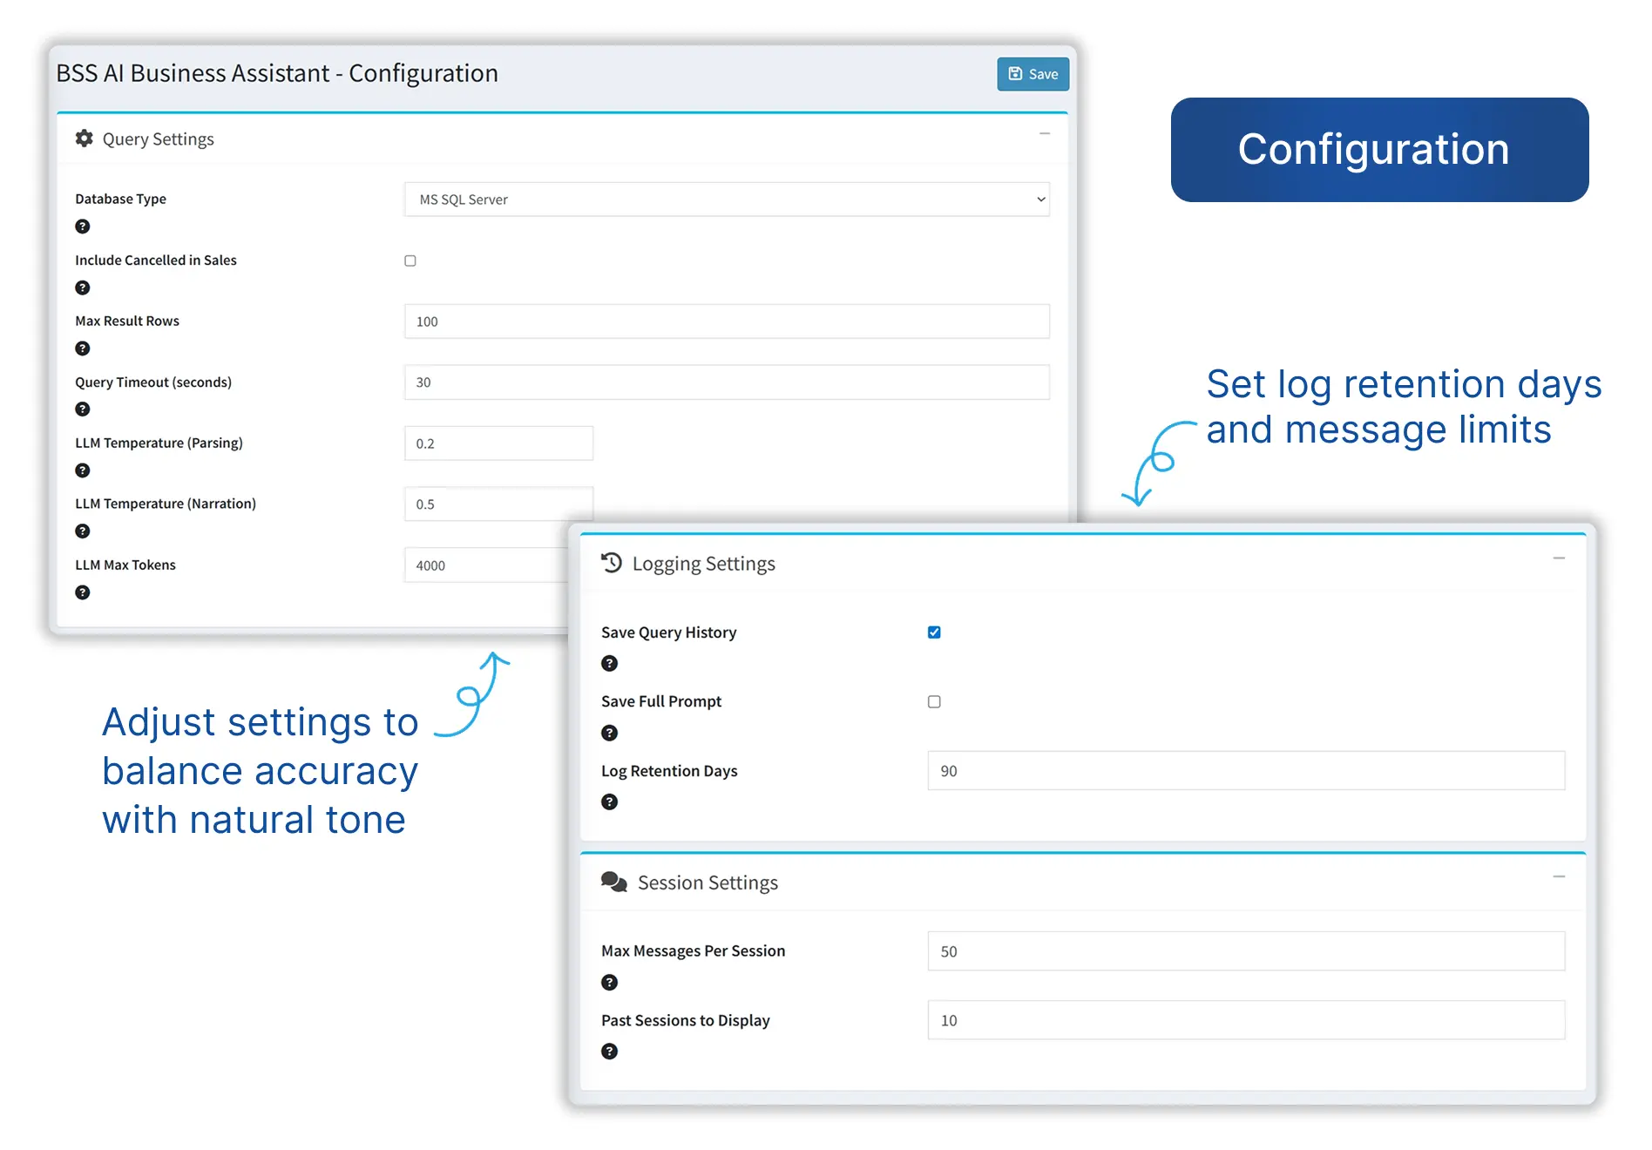Collapse the Logging Settings panel
1652x1150 pixels.
(1559, 558)
